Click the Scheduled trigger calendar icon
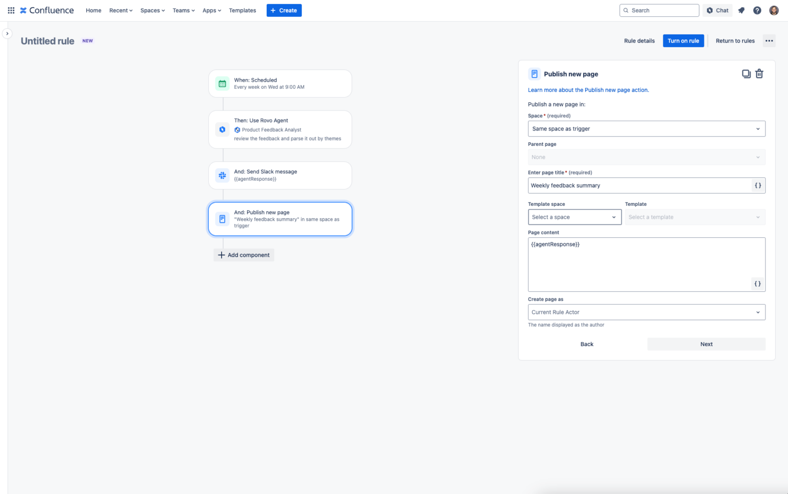The width and height of the screenshot is (788, 494). (222, 83)
